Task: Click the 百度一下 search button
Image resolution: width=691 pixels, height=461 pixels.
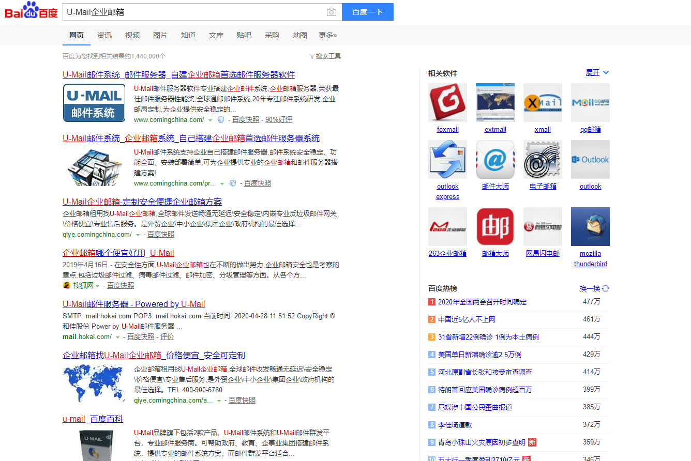Action: click(x=368, y=12)
